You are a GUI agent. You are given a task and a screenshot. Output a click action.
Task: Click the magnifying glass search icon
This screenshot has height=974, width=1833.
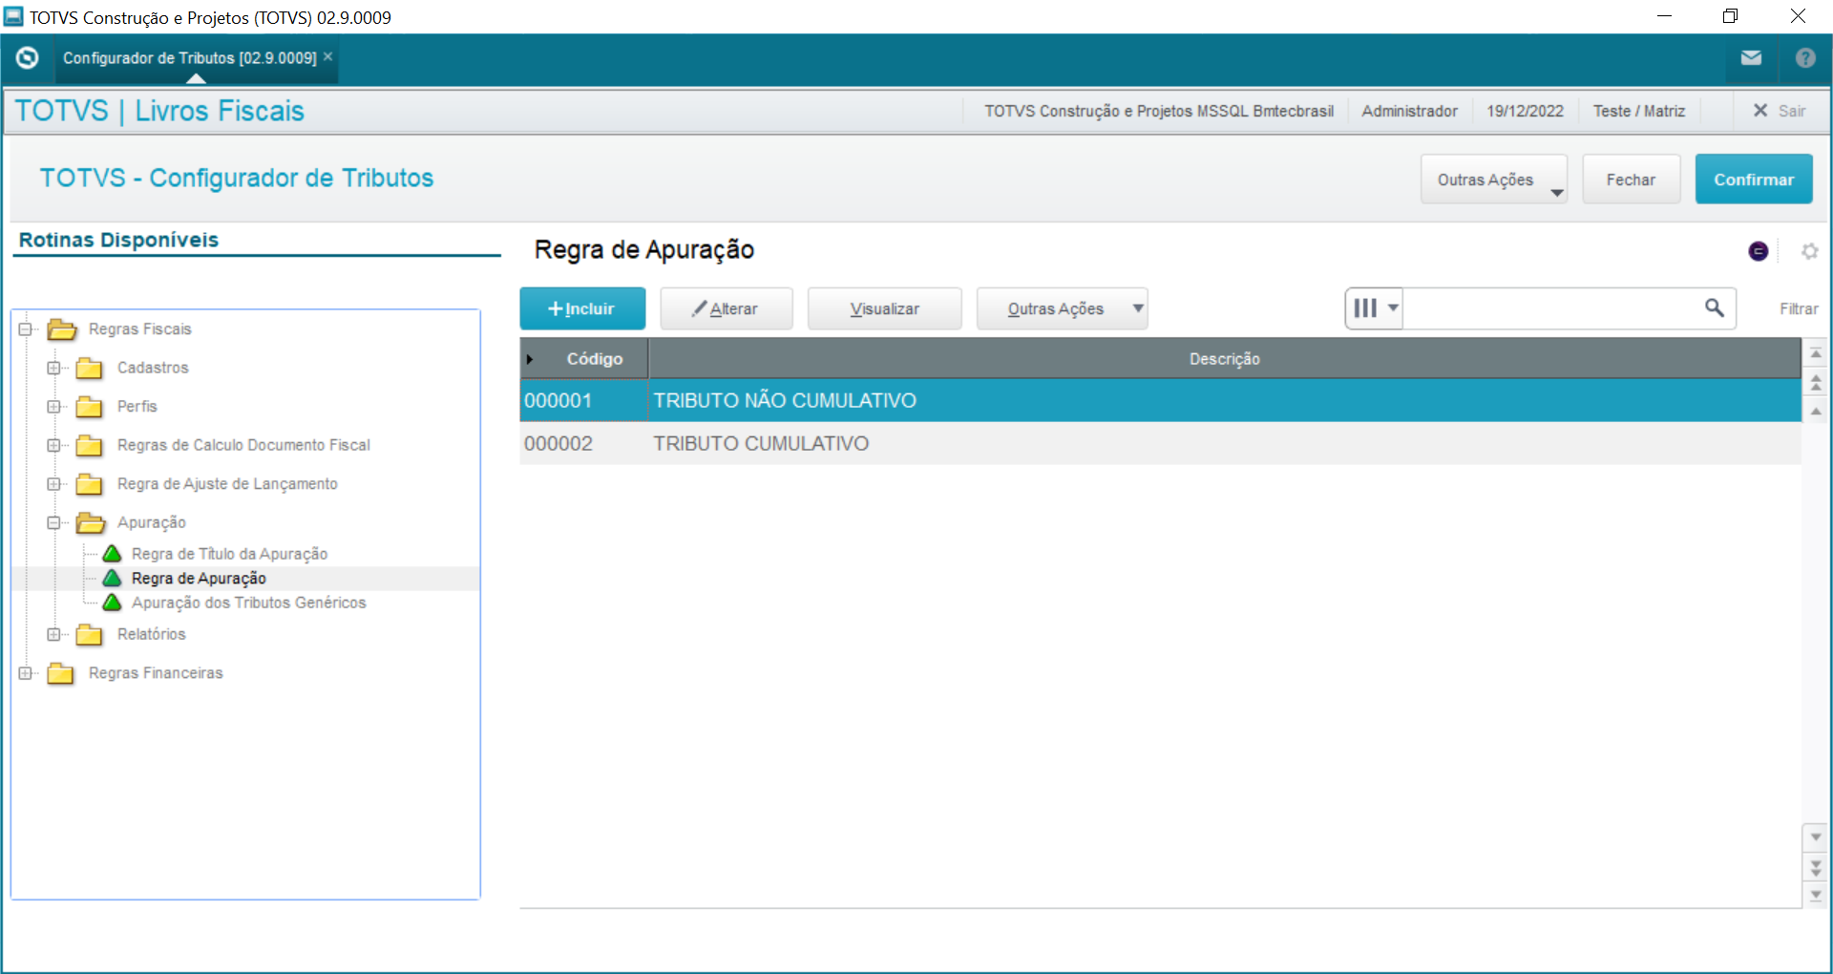coord(1714,307)
